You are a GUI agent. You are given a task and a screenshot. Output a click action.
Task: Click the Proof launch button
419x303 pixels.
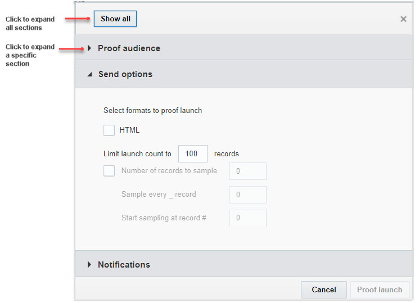point(380,290)
